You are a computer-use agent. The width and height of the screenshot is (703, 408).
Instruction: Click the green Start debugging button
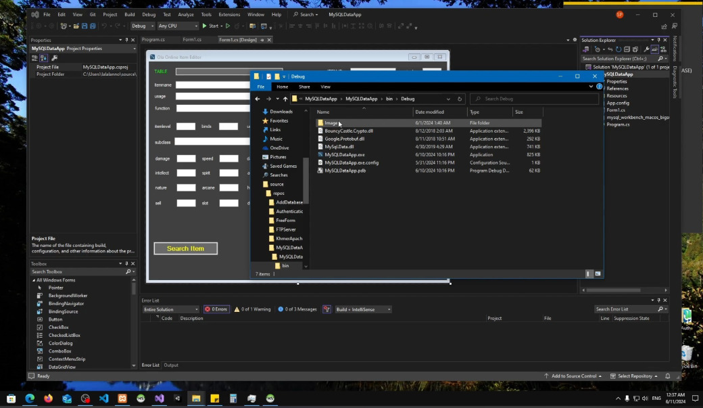210,26
